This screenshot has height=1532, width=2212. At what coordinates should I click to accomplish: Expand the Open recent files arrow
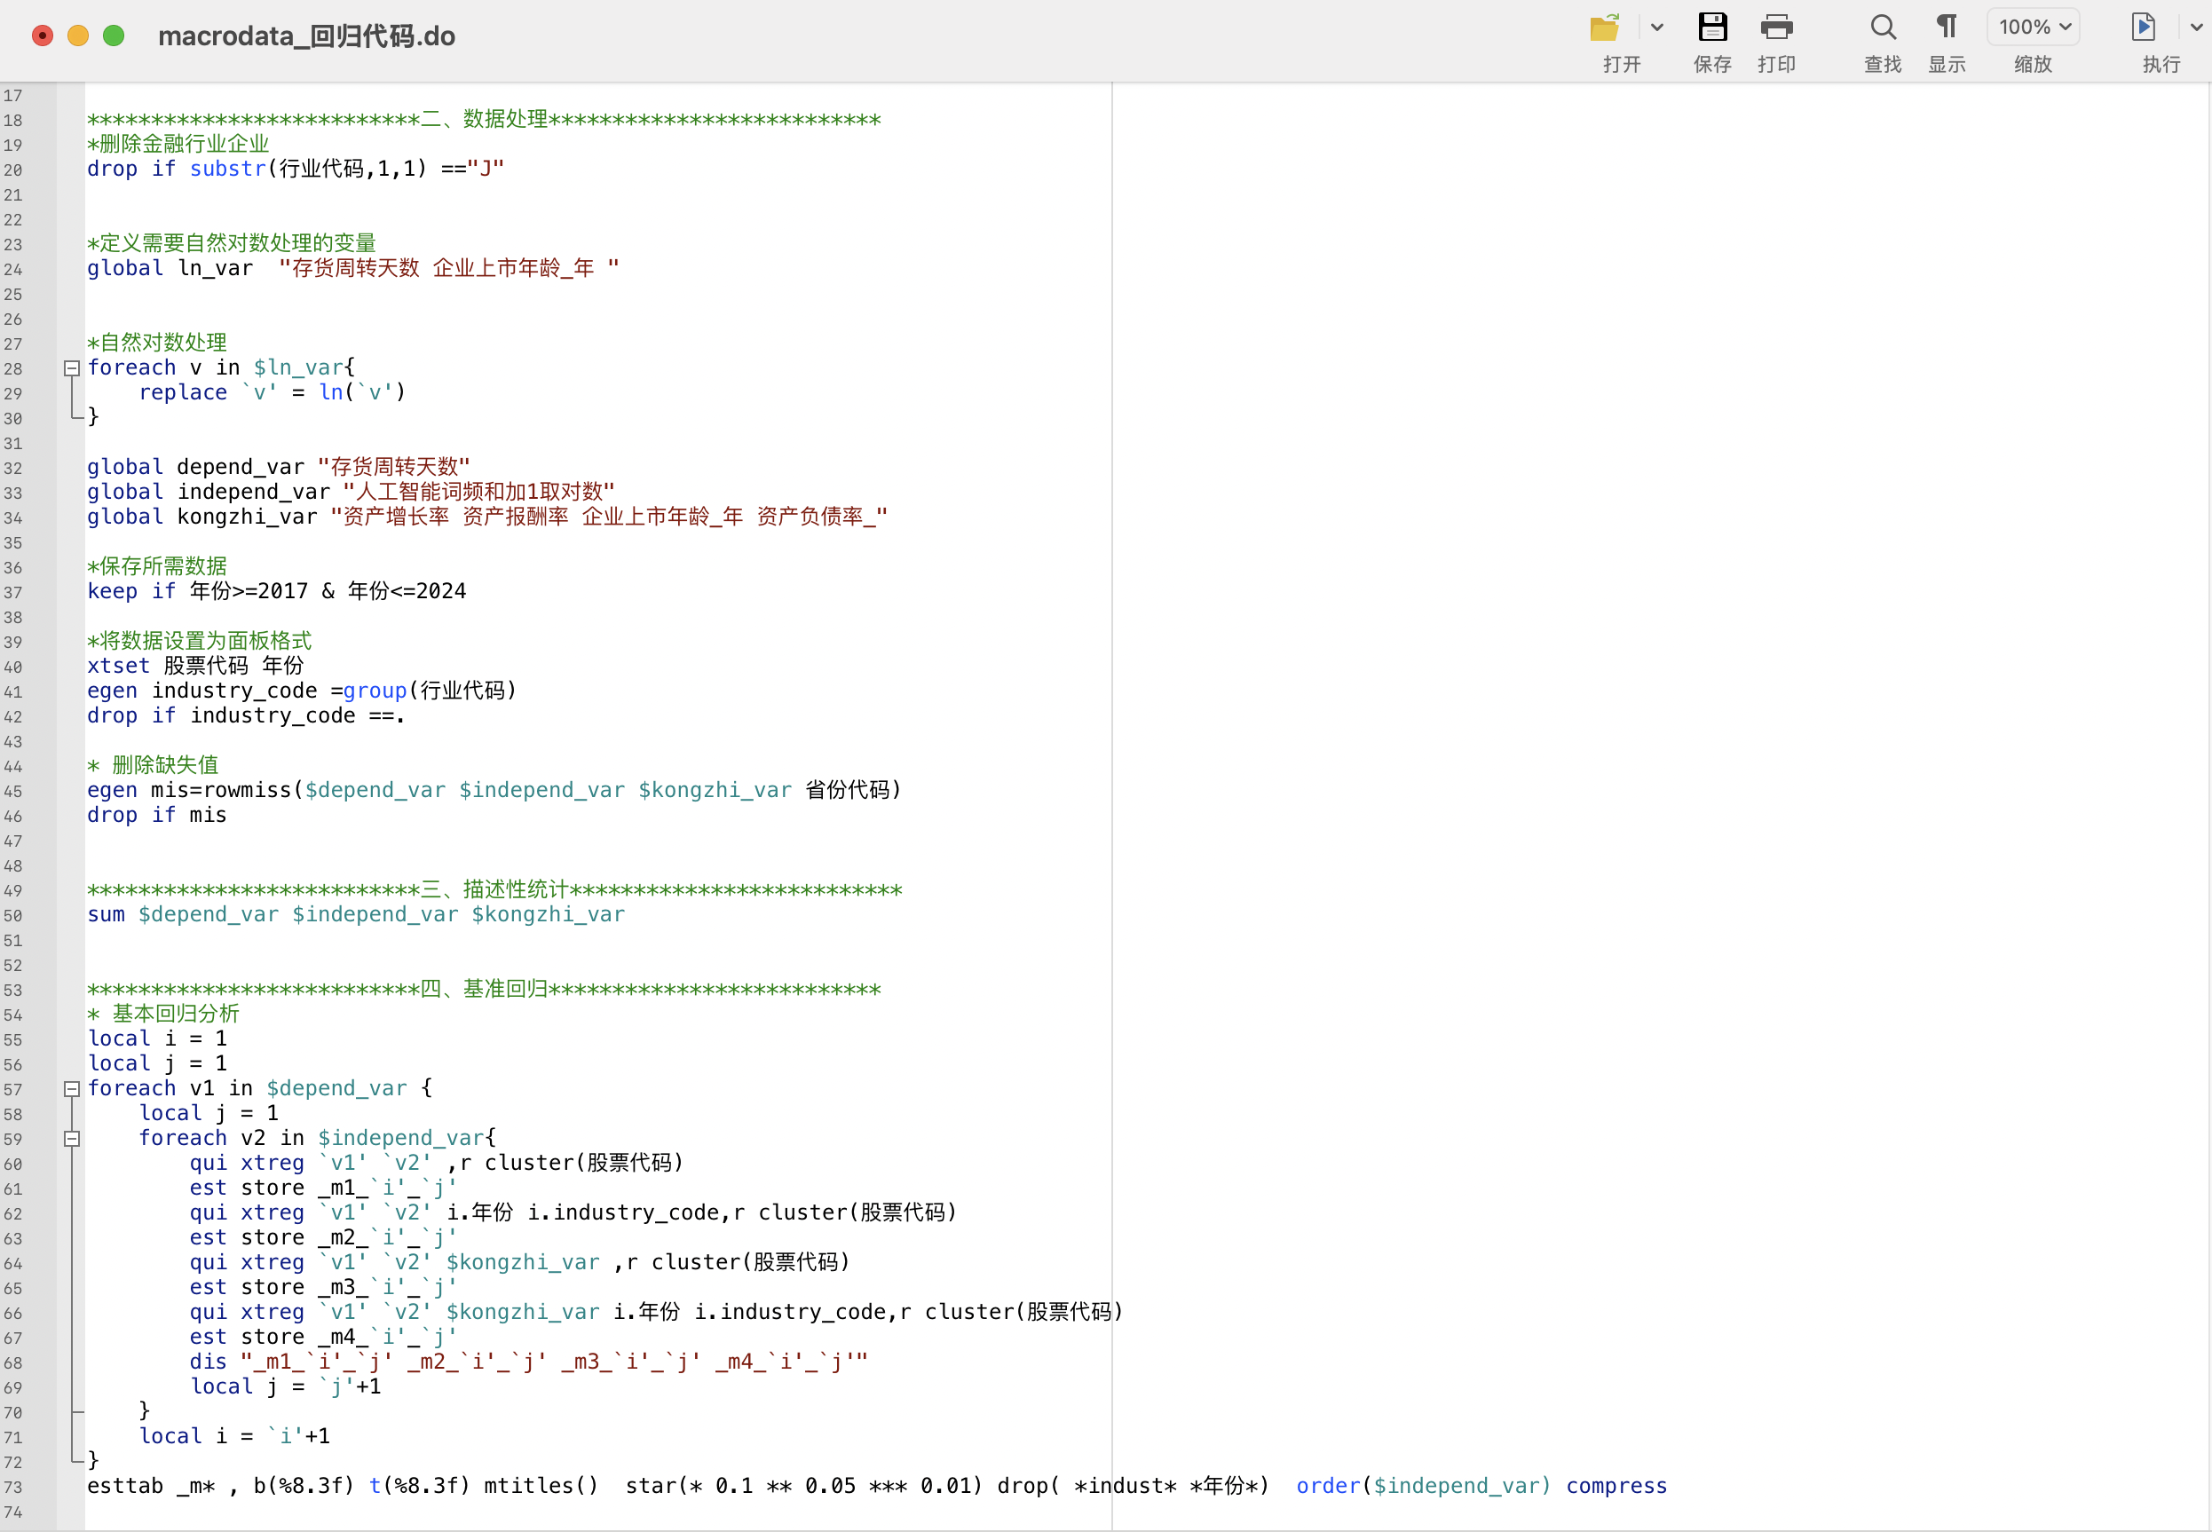coord(1656,28)
